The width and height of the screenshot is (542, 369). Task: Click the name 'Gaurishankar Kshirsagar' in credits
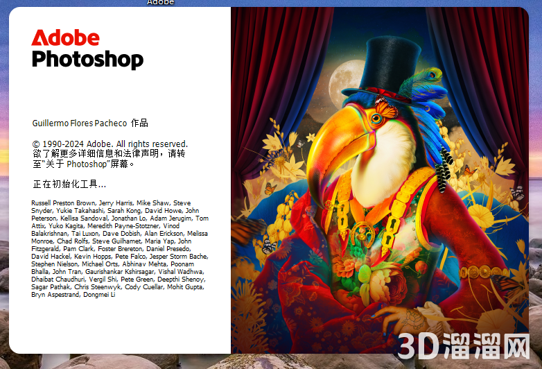119,271
